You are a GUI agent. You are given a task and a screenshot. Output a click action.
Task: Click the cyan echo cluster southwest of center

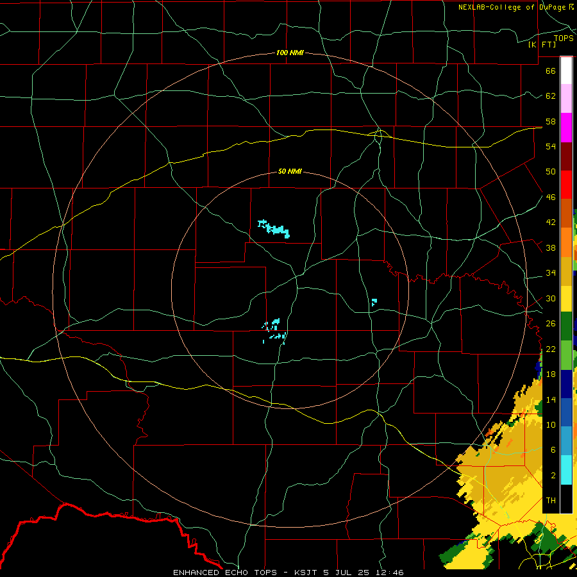274,331
